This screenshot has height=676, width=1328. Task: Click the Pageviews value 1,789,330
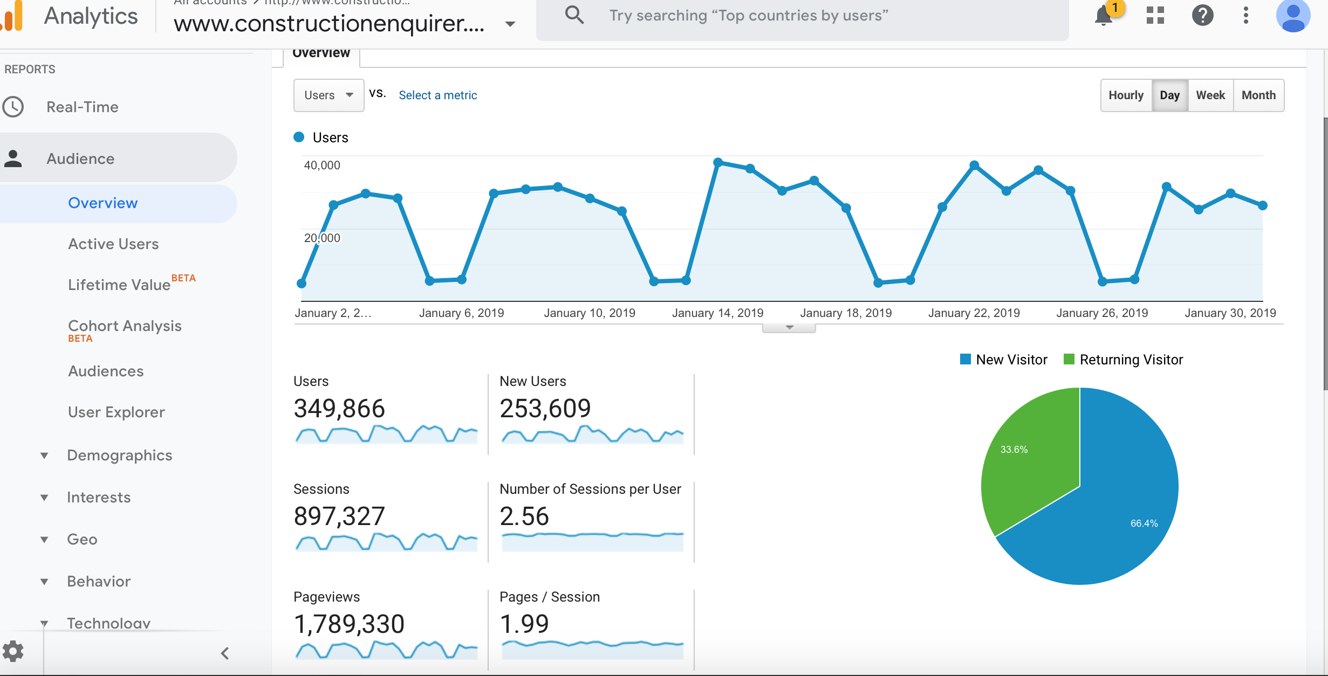click(x=349, y=624)
